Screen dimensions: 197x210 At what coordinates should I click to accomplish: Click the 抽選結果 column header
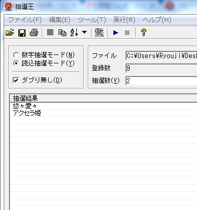tap(103, 98)
